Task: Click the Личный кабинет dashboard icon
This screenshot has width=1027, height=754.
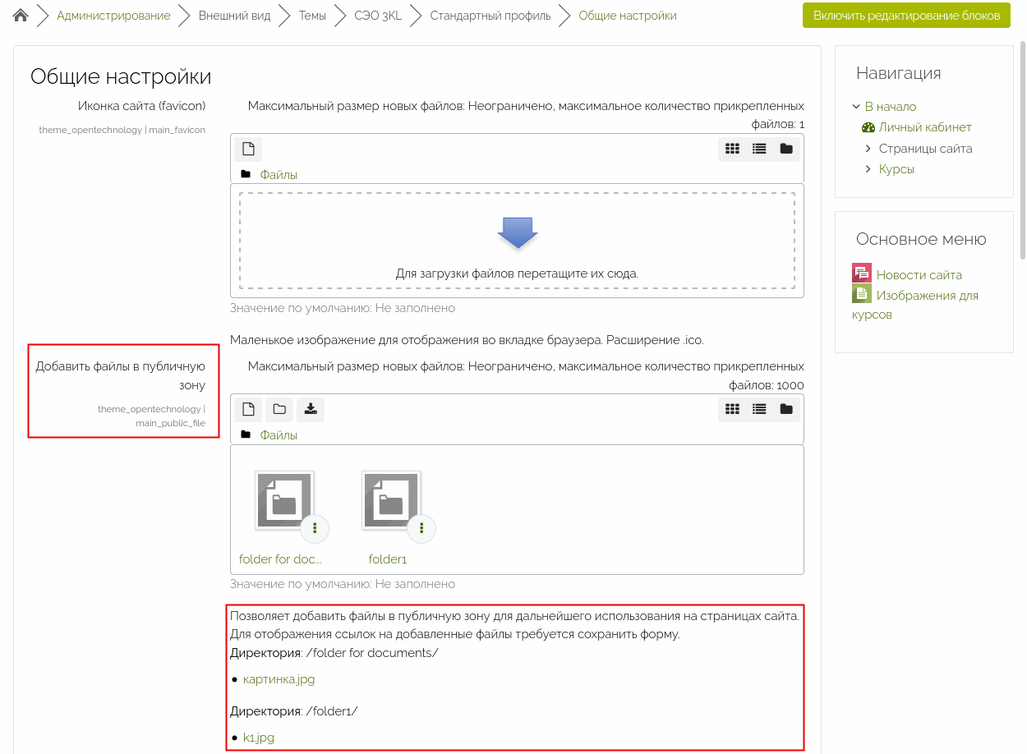Action: [x=868, y=127]
